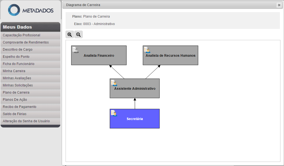The height and width of the screenshot is (166, 284).
Task: Open job icon on Analista de Recursos Humanos
Action: [x=147, y=50]
